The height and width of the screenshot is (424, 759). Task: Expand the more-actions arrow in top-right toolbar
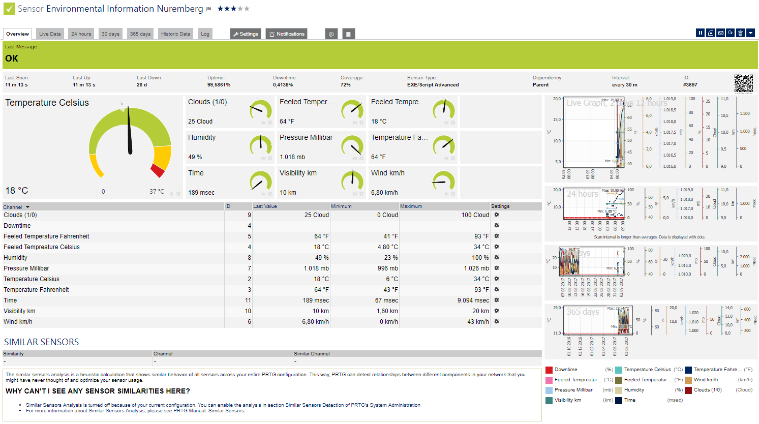pos(750,33)
